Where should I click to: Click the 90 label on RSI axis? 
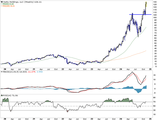pos(155,98)
